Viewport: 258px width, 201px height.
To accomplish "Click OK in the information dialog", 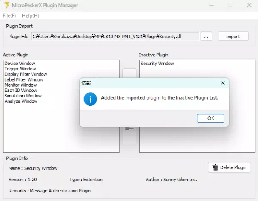I will (210, 118).
